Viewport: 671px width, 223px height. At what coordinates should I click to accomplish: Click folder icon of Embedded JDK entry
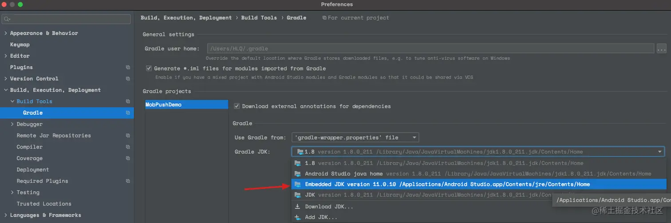[297, 184]
